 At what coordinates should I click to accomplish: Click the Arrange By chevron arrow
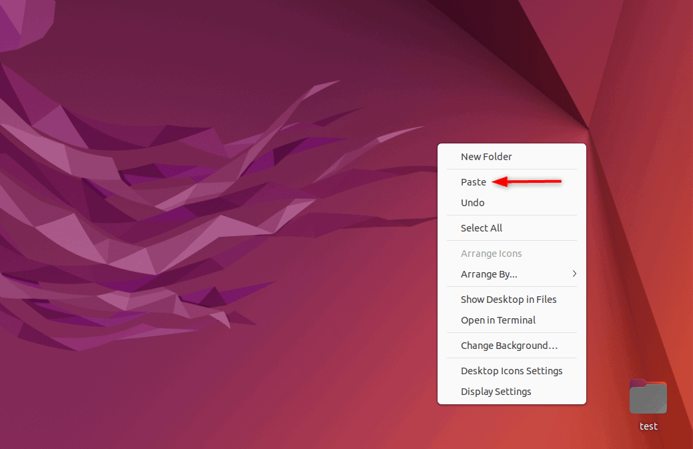574,274
